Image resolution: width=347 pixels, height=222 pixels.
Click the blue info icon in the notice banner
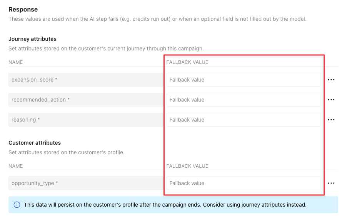[x=16, y=205]
